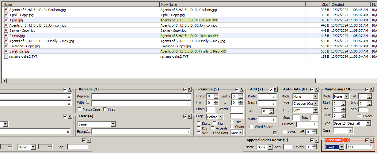The width and height of the screenshot is (377, 153).
Task: Enable the First checkbox in Replace
Action: pyautogui.click(x=105, y=109)
